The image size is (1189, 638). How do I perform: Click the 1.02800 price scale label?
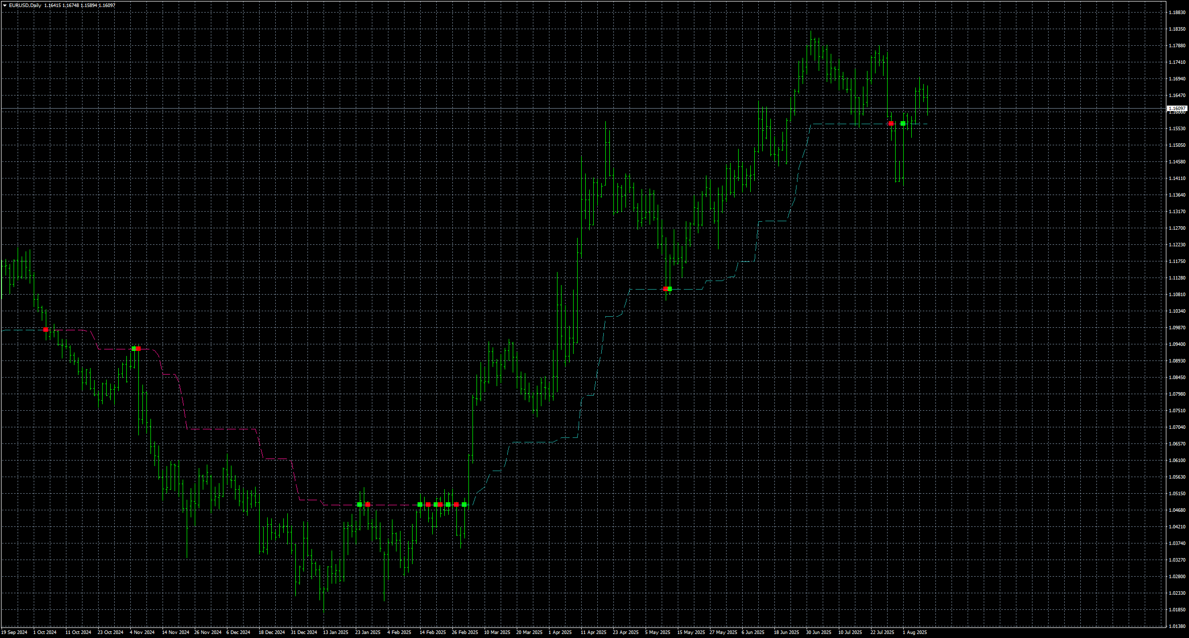(x=1177, y=577)
